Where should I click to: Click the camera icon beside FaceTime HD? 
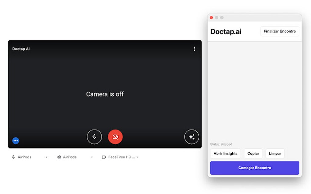pos(104,157)
